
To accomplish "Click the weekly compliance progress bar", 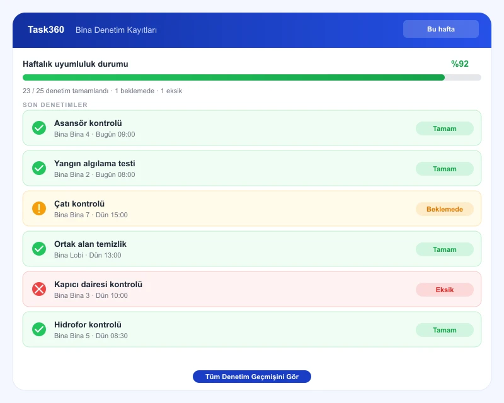I will (251, 77).
